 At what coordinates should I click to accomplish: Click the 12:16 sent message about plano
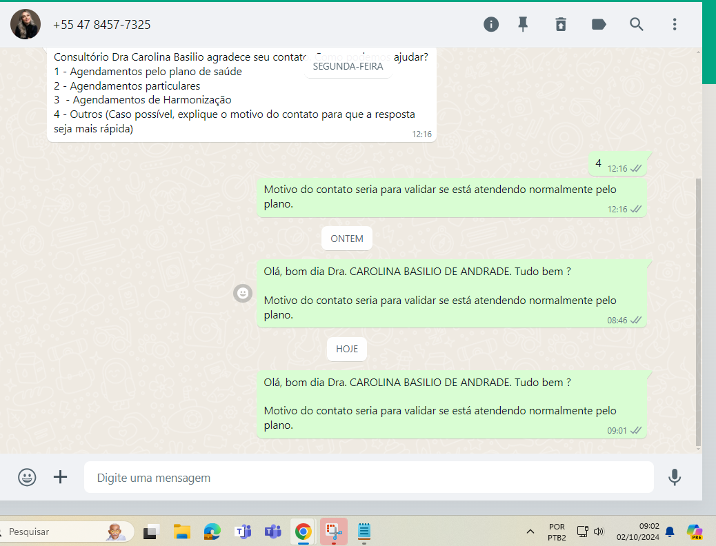[x=452, y=197]
